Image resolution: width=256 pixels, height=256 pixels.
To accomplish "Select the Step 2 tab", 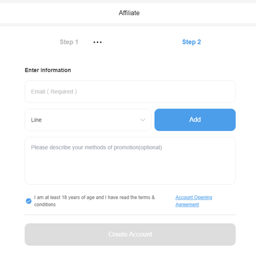I will [191, 42].
